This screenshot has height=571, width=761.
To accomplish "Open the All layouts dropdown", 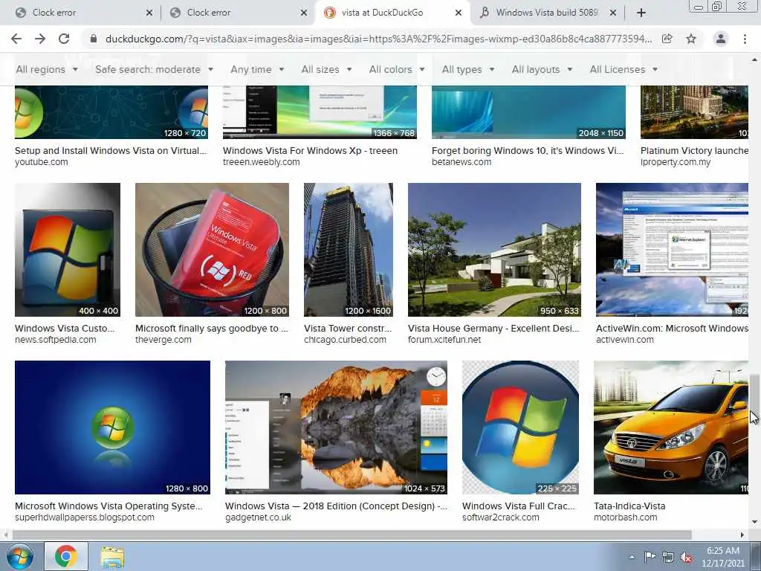I will pos(542,69).
